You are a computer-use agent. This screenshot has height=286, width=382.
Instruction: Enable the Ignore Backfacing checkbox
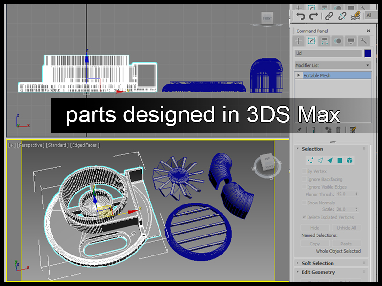[x=304, y=179]
